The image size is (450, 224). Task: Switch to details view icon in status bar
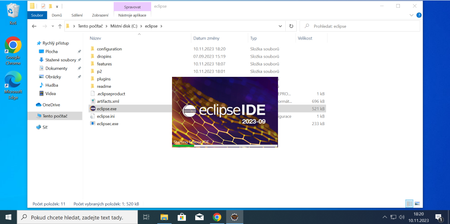click(x=409, y=204)
